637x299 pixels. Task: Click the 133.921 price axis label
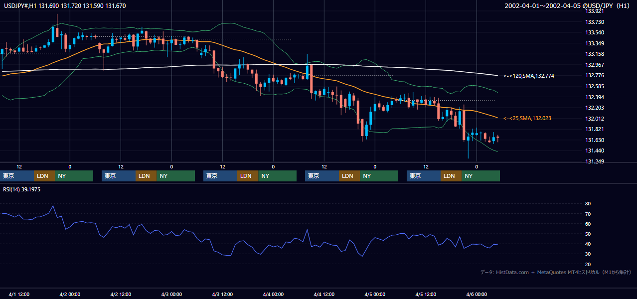click(x=595, y=11)
